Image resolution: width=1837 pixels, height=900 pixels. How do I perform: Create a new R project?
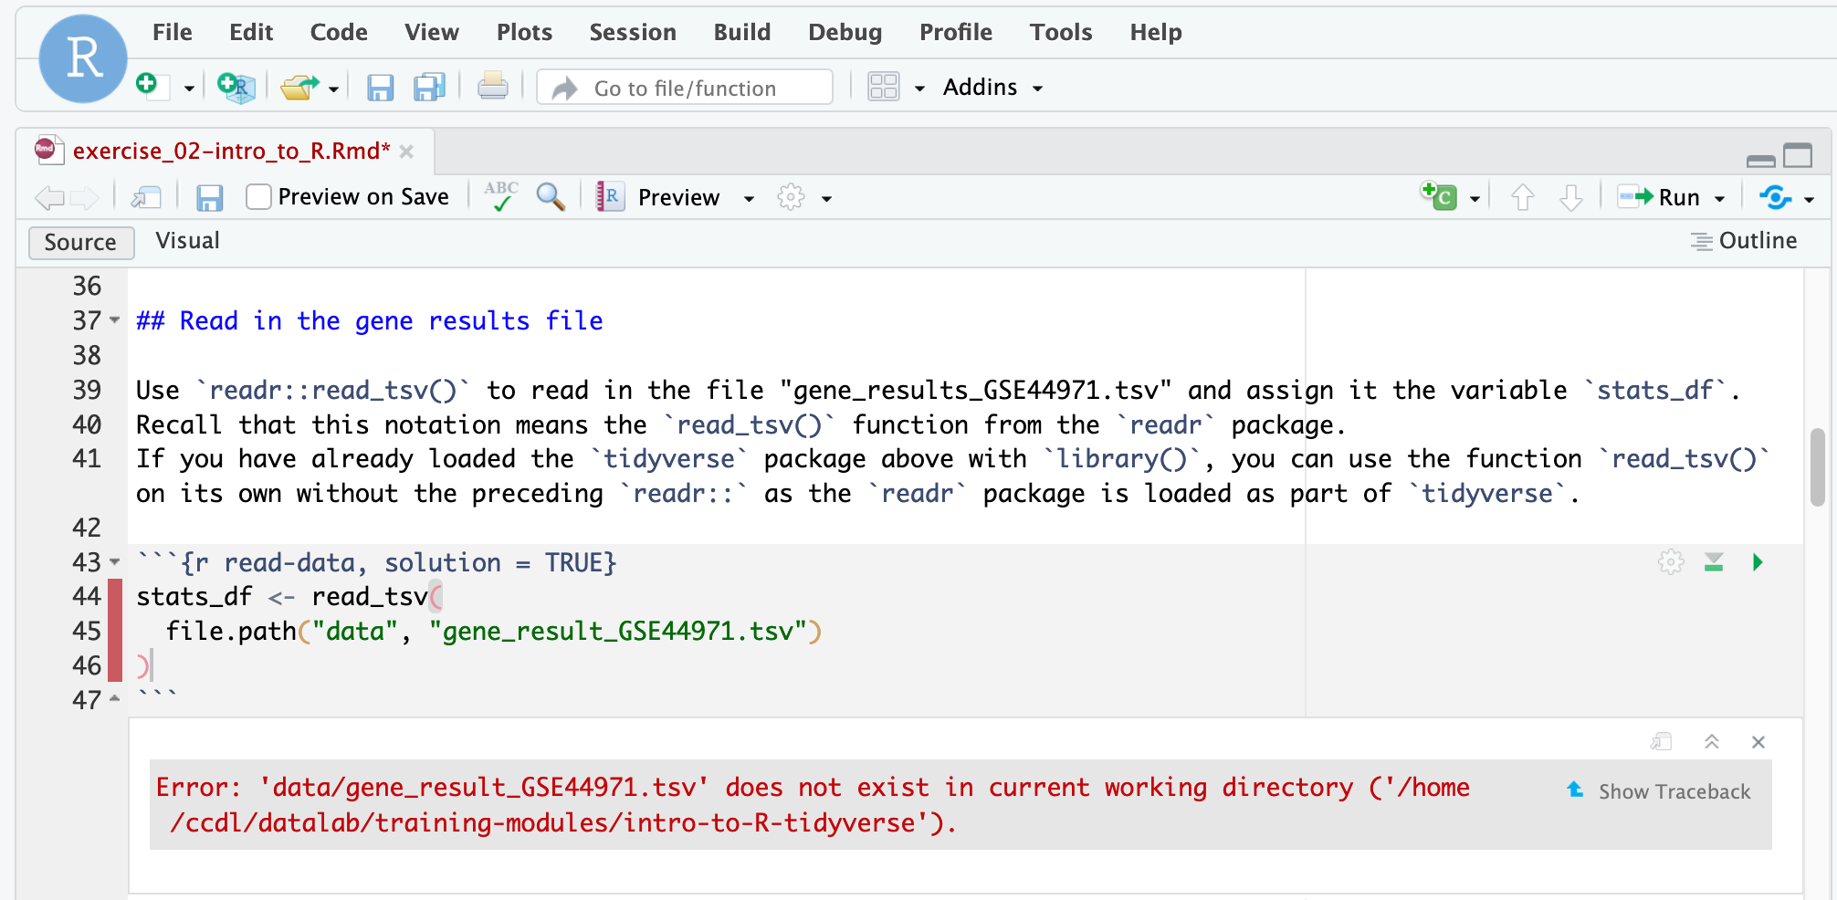click(x=236, y=88)
